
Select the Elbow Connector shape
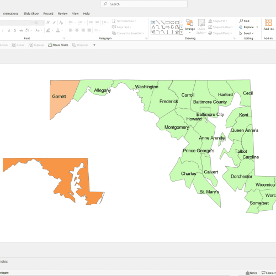coord(158,28)
